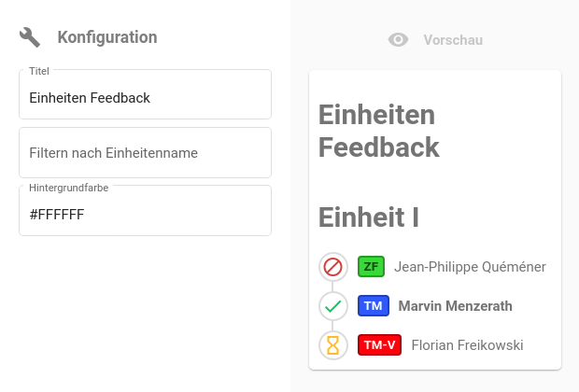Click the Filtern nach Einheitenname field
579x392 pixels.
145,152
